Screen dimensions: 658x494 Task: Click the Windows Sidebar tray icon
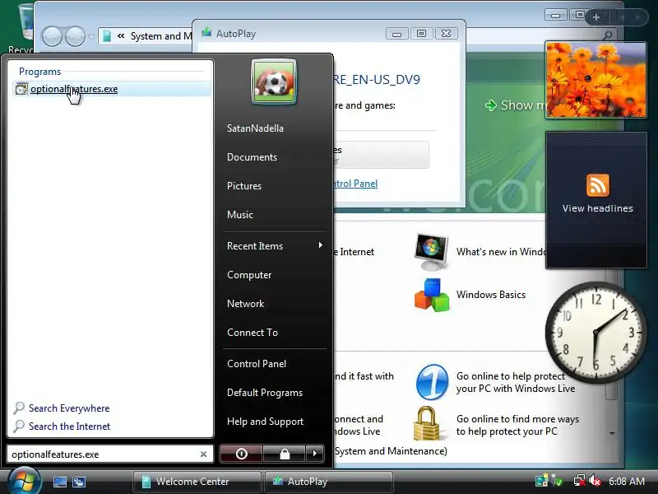point(541,481)
